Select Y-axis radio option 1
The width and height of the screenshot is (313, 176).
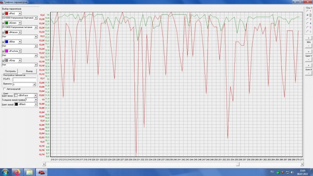pos(308,11)
